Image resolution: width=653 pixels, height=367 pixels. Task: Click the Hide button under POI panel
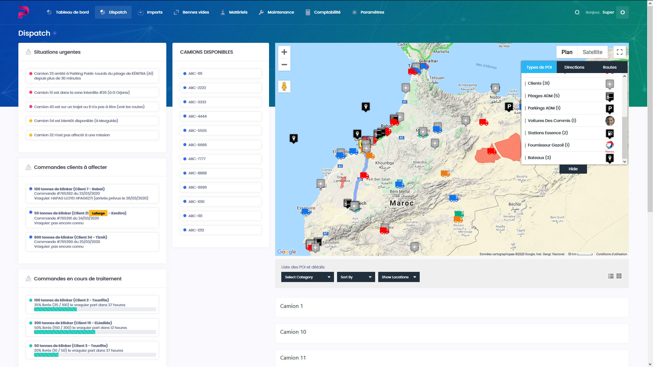[573, 169]
